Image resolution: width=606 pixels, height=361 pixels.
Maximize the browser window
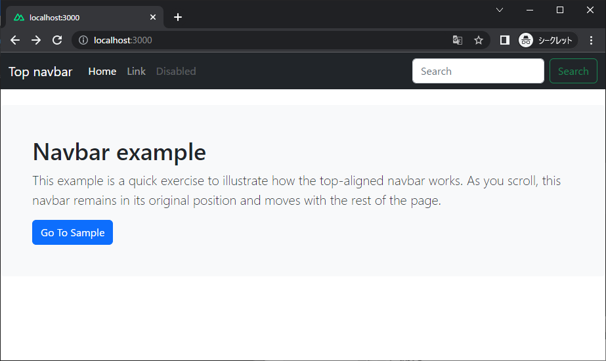pyautogui.click(x=559, y=10)
